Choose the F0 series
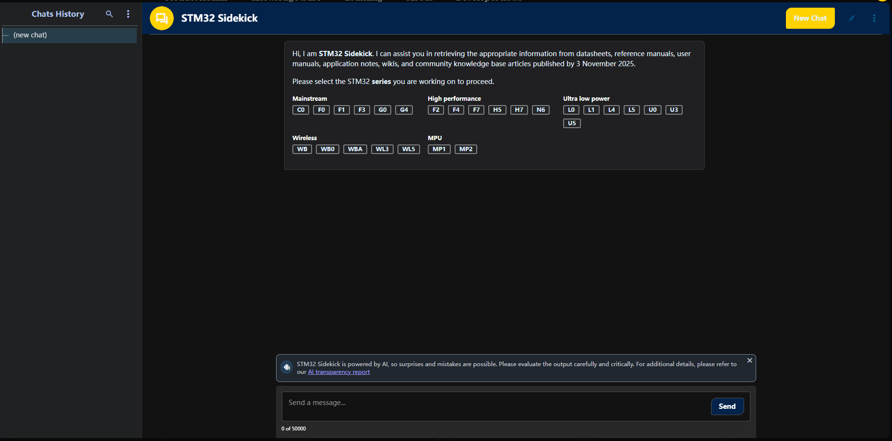892x441 pixels. coord(321,110)
